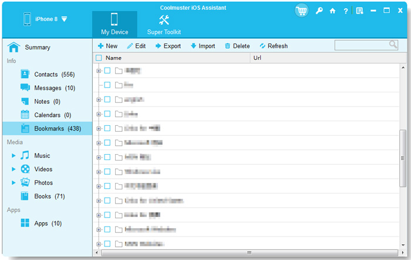The image size is (411, 260).
Task: Click Delete in the toolbar
Action: pos(237,46)
